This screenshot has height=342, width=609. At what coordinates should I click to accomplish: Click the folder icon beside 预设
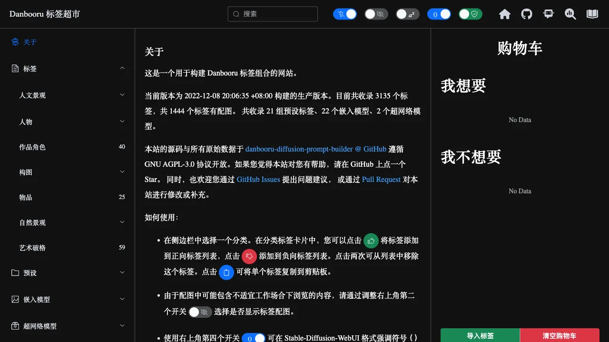15,273
